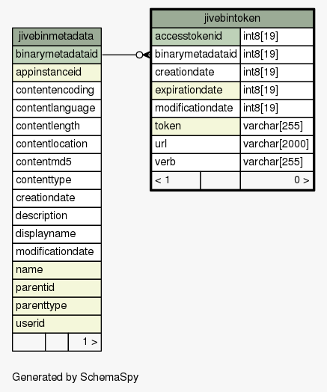Click the jivebinmetadata table header

pyautogui.click(x=57, y=37)
